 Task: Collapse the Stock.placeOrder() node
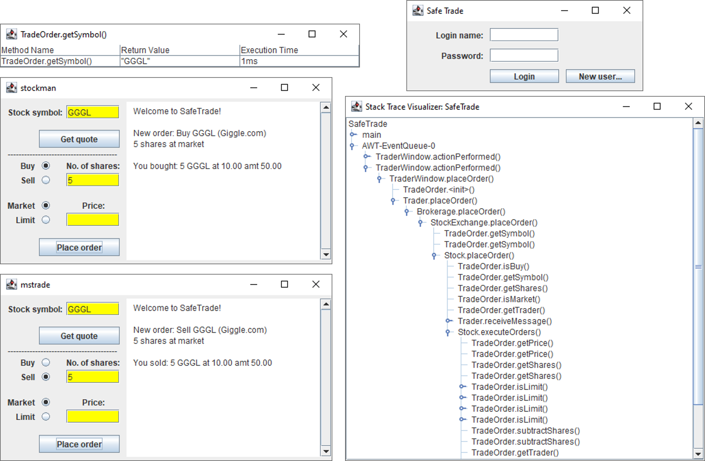point(434,255)
